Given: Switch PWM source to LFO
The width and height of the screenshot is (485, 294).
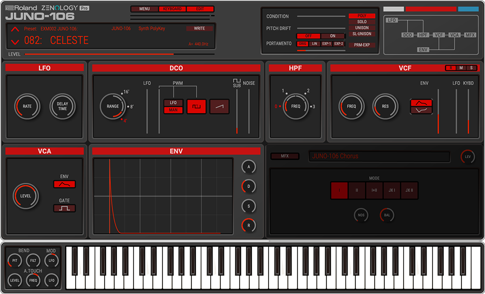Looking at the screenshot, I should click(x=173, y=103).
